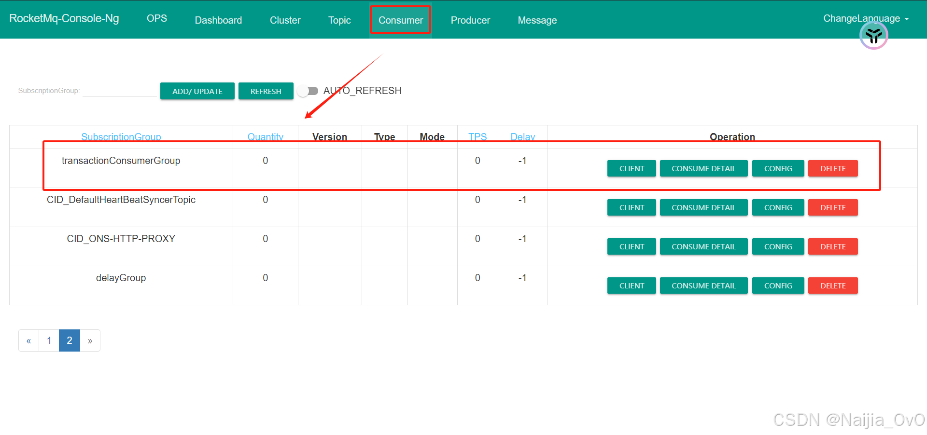Click the REFRESH button
This screenshot has width=927, height=435.
(266, 91)
